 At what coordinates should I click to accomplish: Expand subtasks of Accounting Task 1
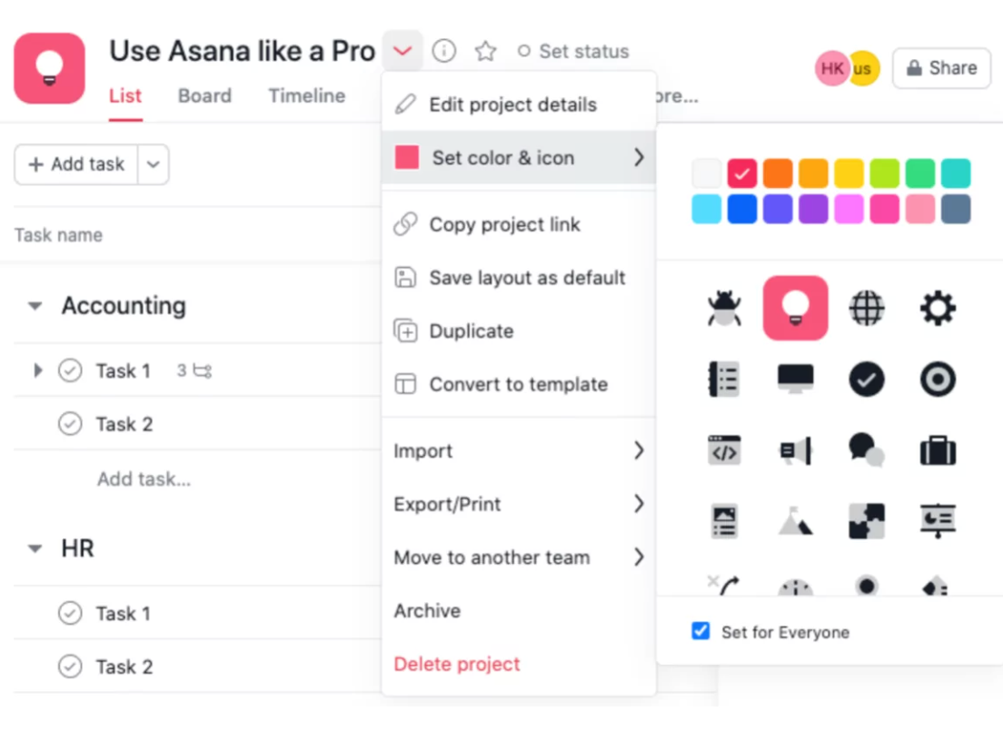[38, 370]
